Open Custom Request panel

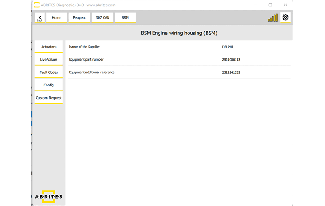pos(49,98)
